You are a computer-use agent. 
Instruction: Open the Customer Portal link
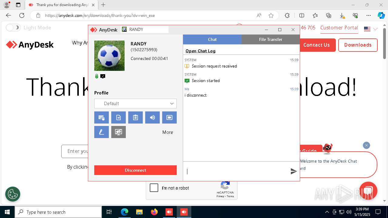pyautogui.click(x=339, y=28)
